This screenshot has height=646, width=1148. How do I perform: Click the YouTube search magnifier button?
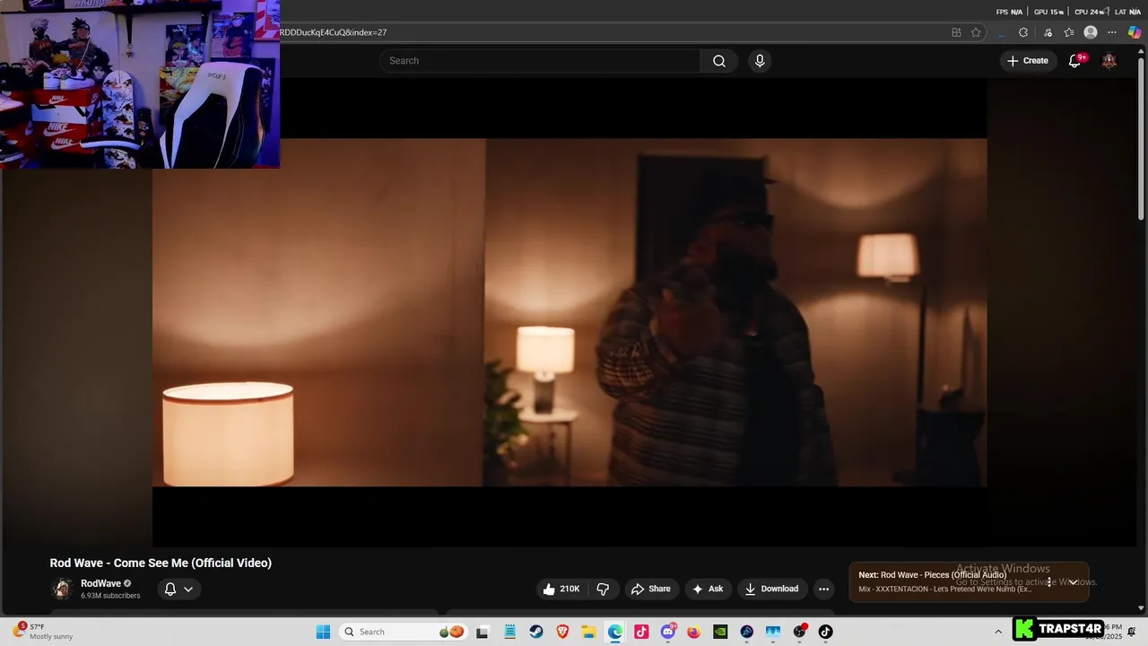[x=718, y=61]
